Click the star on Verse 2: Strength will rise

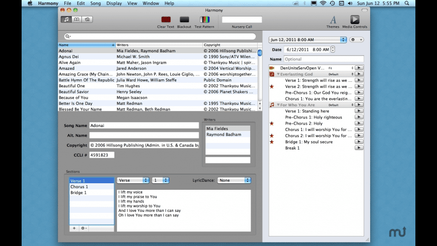click(x=272, y=86)
